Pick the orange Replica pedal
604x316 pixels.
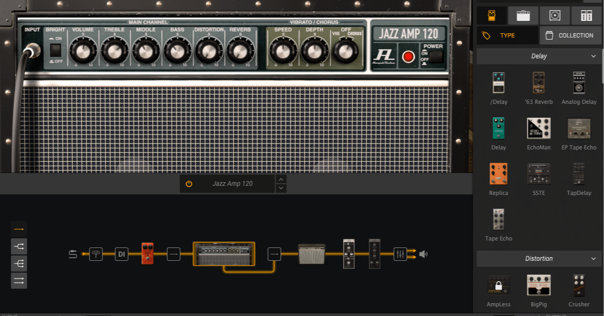pos(498,174)
